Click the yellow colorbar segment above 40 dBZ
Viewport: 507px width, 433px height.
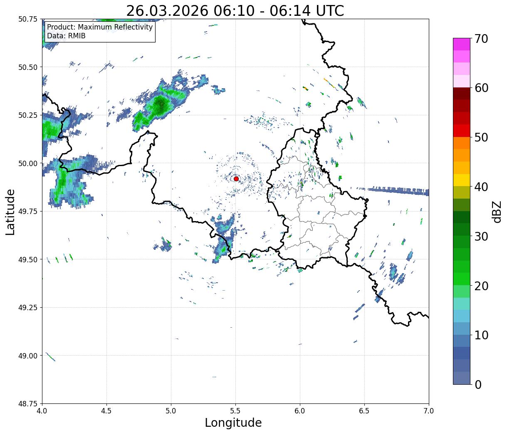(x=462, y=180)
